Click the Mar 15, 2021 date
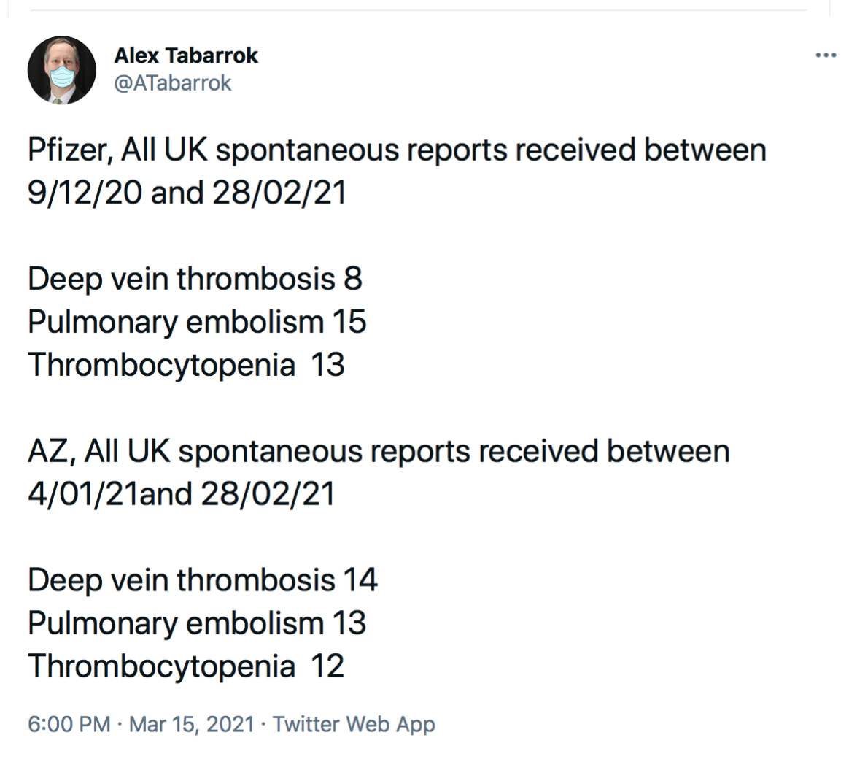This screenshot has height=762, width=849. tap(191, 724)
